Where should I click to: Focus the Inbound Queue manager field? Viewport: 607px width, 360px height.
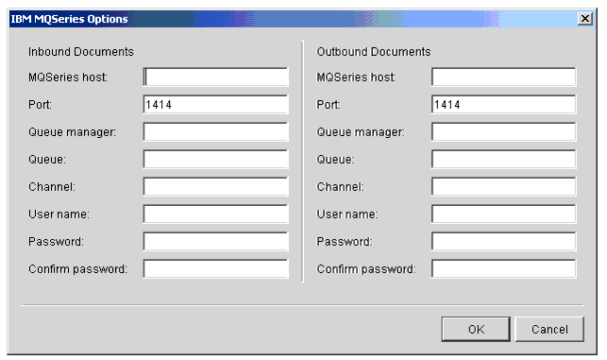point(215,131)
